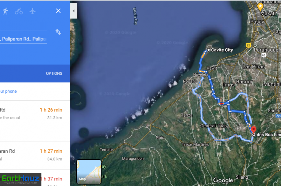Click the red traffic segment on the route
The width and height of the screenshot is (281, 186).
click(x=222, y=104)
